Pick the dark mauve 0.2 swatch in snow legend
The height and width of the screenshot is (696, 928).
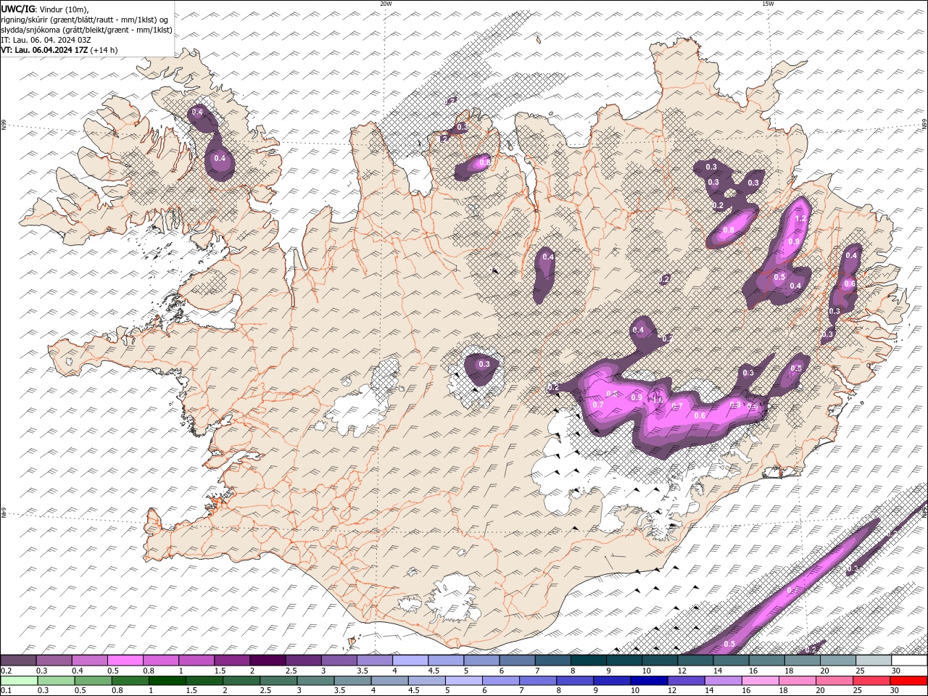click(18, 660)
